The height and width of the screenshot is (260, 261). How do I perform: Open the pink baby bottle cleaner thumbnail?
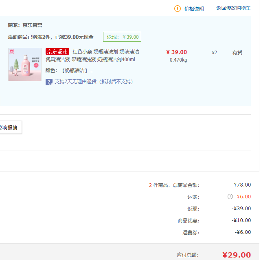tap(25, 64)
